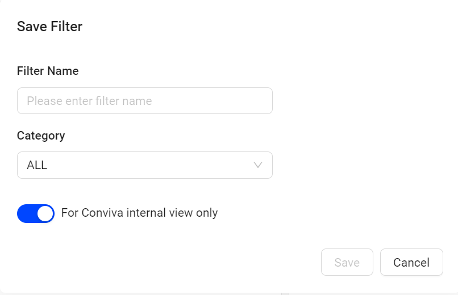Select the 'Please enter filter name' placeholder field
458x295 pixels.
[144, 100]
